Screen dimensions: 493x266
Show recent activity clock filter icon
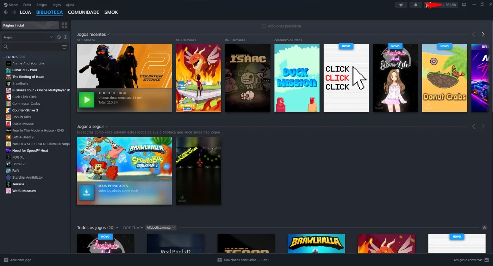59,37
